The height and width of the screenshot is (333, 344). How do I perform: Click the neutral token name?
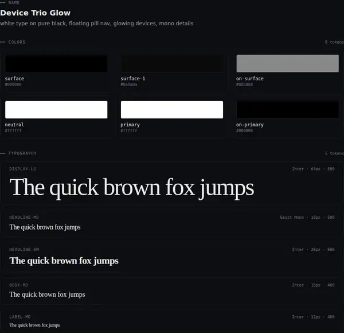point(14,125)
